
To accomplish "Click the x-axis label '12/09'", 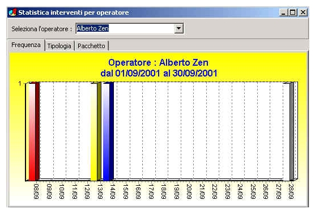I will click(87, 191).
